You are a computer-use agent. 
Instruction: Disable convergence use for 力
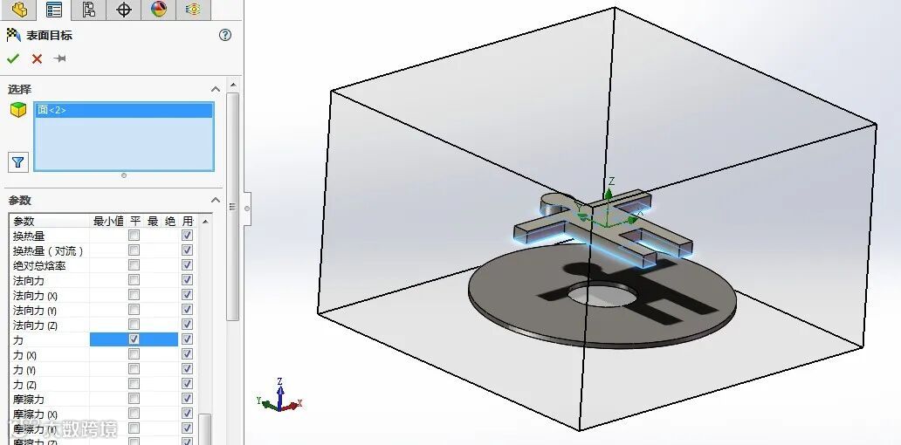(x=188, y=339)
